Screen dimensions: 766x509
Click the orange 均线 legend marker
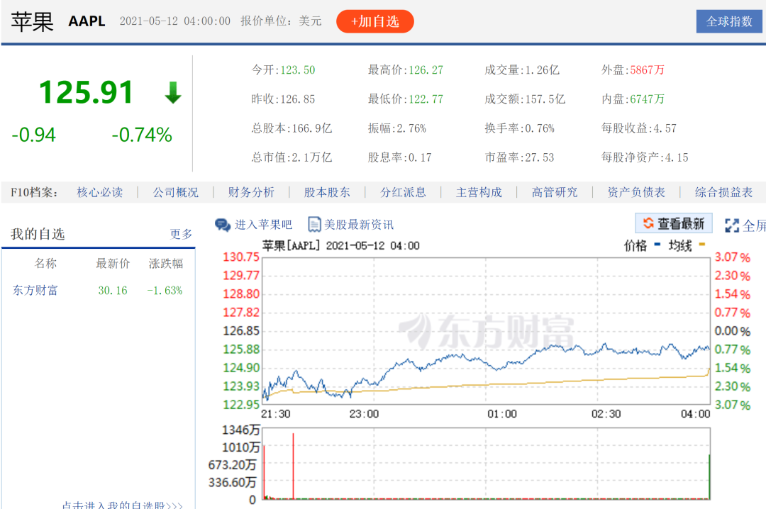point(702,245)
